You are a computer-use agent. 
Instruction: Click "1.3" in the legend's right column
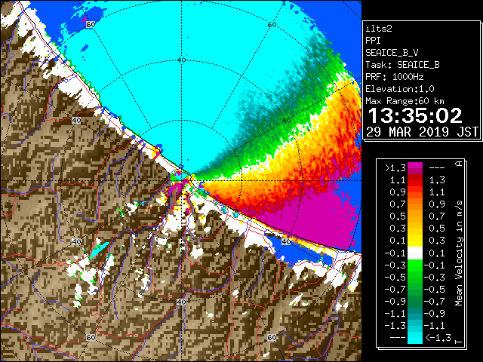(x=437, y=180)
